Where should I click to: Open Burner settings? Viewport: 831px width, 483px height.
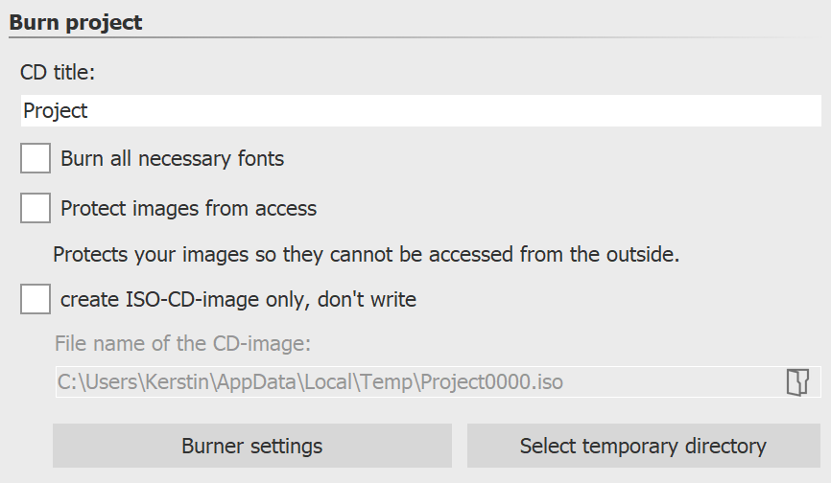[x=251, y=446]
